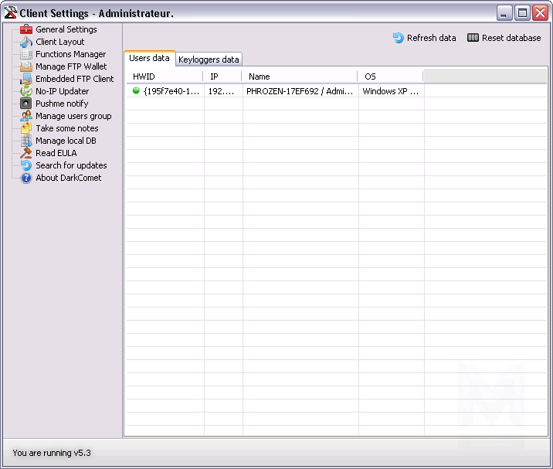Screen dimensions: 553x469
Task: Click the Embedded FTP Client icon
Action: coord(26,79)
